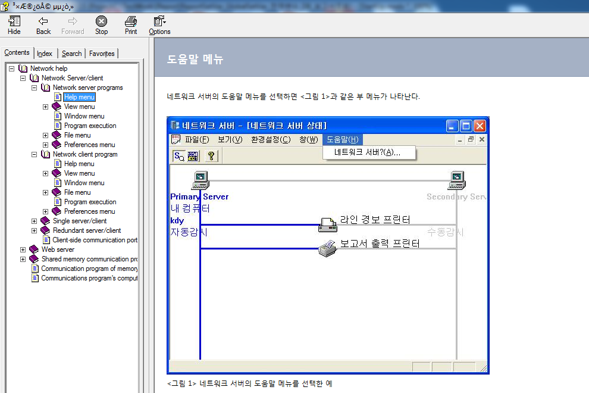
Task: Expand the Redundant server/client node
Action: pos(34,230)
